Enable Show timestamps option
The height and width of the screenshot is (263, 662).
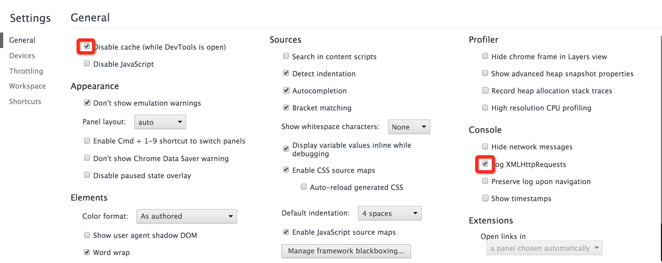point(485,198)
